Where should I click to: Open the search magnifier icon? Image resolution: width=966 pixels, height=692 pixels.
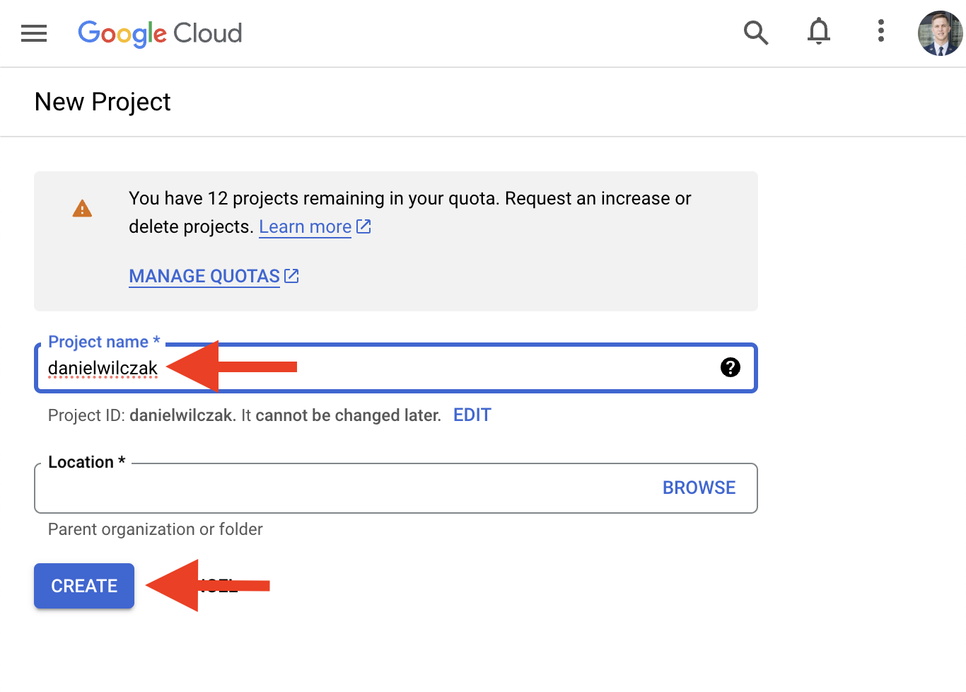point(756,33)
